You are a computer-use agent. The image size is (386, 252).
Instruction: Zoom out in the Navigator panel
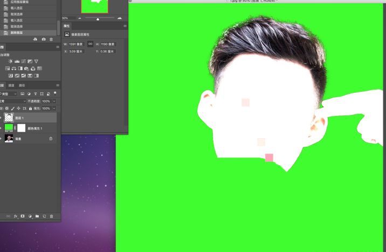click(79, 18)
